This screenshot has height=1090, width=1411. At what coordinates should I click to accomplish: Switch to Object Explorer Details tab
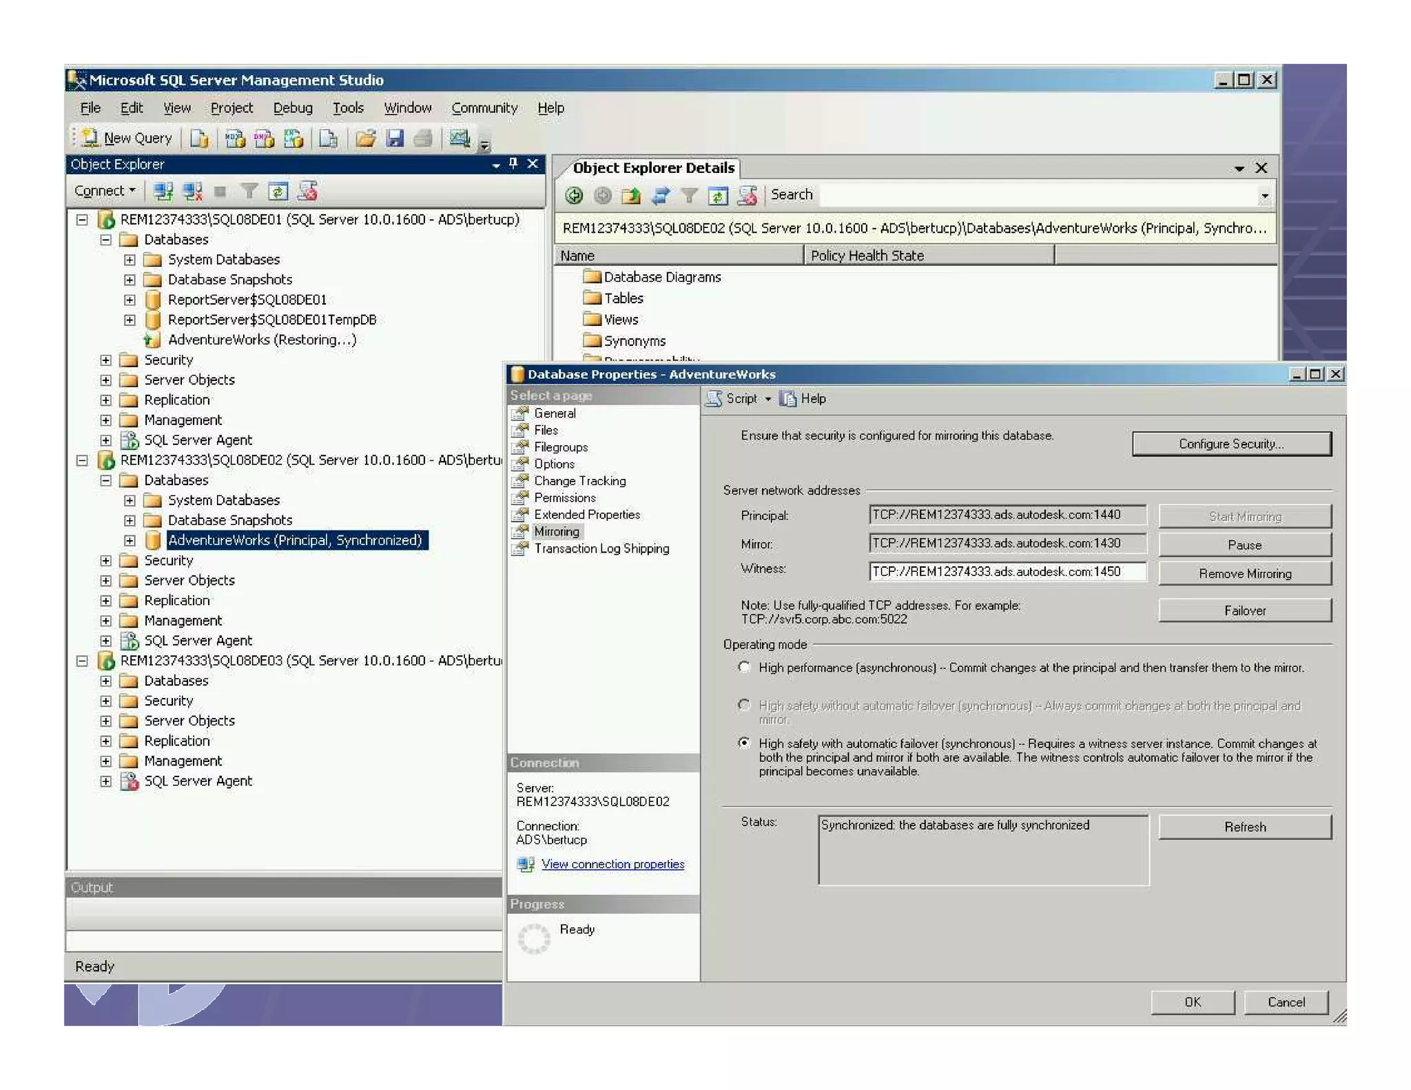(x=653, y=168)
